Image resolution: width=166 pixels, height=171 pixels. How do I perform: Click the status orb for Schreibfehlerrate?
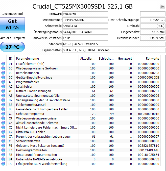tap(3, 141)
